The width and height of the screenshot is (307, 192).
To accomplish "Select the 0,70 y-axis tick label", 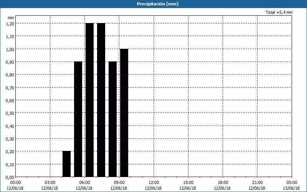I will [10, 88].
